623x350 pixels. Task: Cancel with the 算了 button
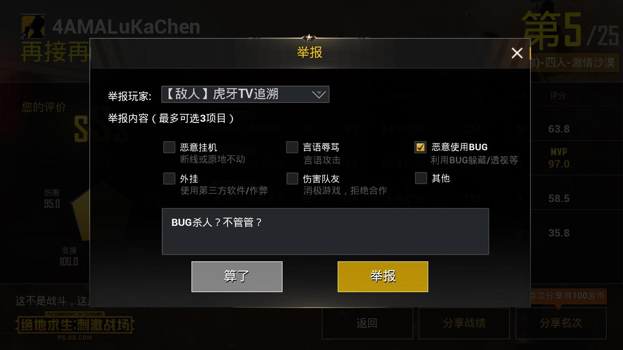pyautogui.click(x=237, y=277)
